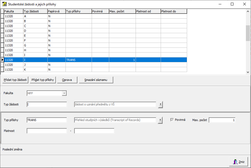Image resolution: width=251 pixels, height=168 pixels.
Task: Click the Zmiz exit button
Action: tap(238, 162)
